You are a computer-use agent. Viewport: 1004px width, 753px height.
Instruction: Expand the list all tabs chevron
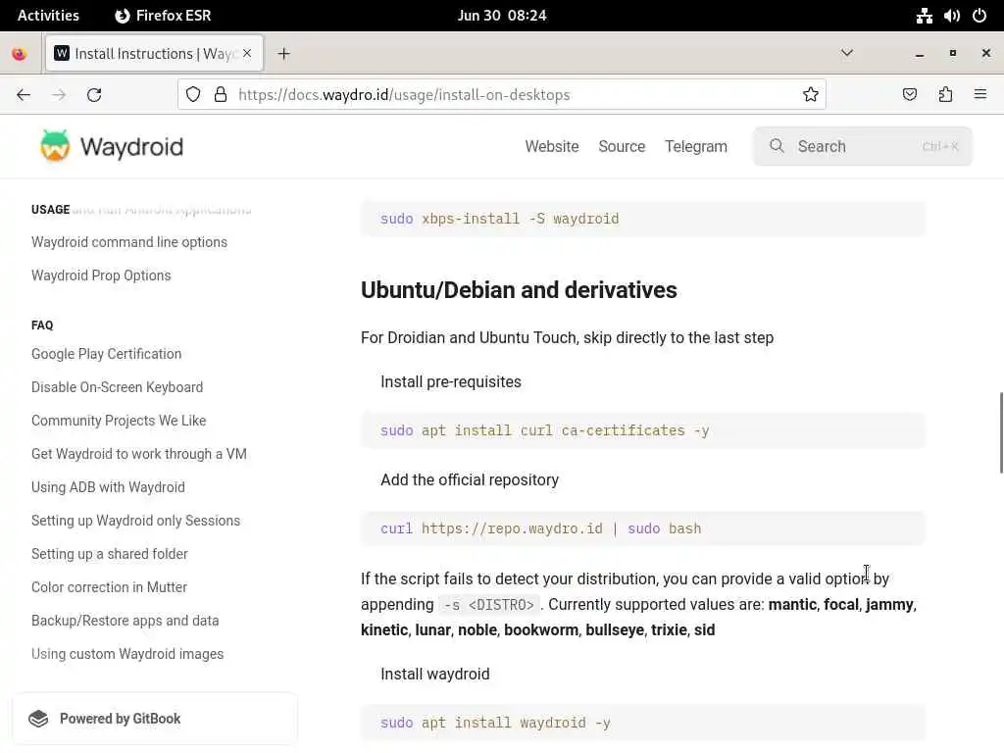pos(846,53)
